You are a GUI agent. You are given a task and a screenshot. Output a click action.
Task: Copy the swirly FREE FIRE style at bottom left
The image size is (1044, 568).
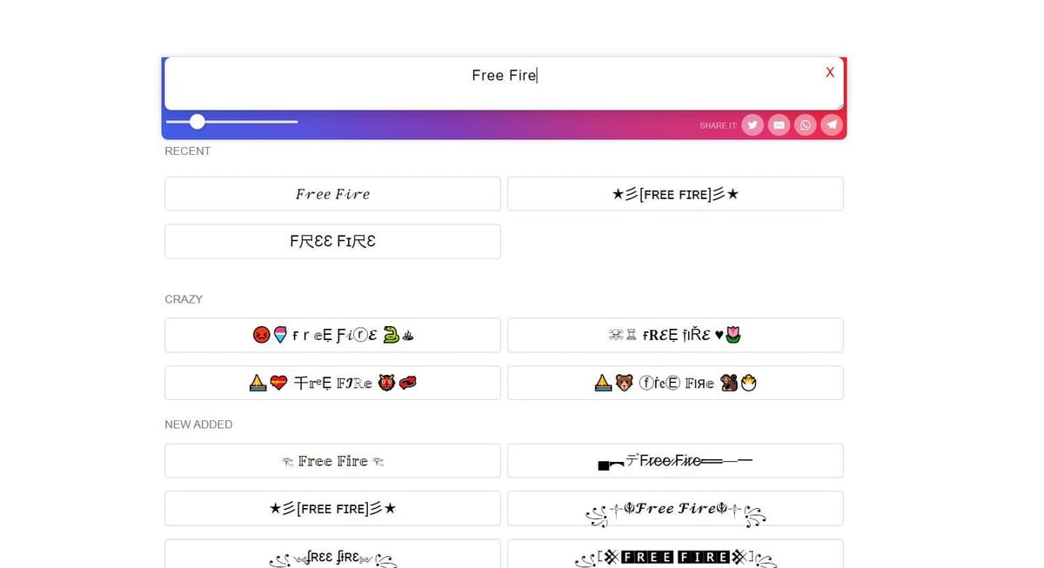tap(332, 556)
